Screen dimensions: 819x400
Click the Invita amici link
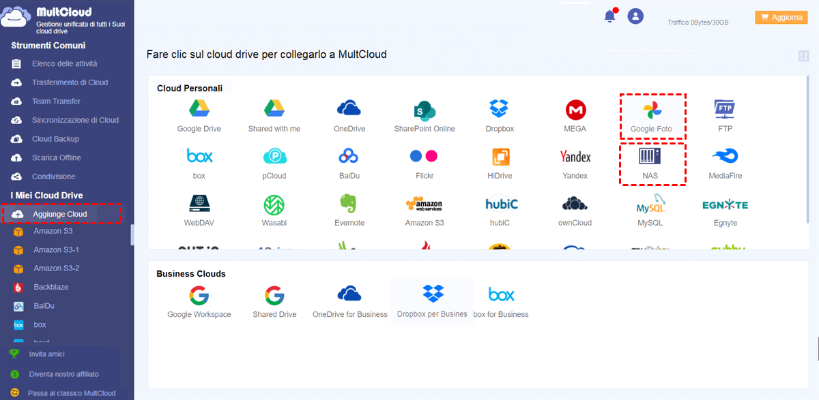47,354
